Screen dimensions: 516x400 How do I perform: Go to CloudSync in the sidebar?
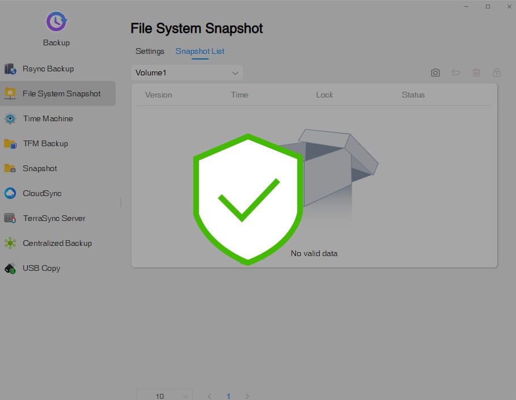42,193
